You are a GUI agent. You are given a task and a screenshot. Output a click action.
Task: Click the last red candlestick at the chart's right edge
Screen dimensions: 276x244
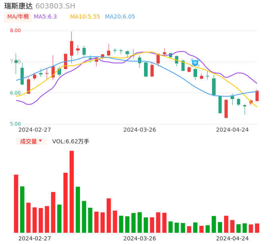coord(257,96)
